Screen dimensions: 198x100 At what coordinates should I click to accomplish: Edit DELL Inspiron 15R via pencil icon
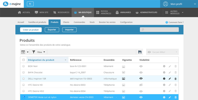tap(170, 79)
